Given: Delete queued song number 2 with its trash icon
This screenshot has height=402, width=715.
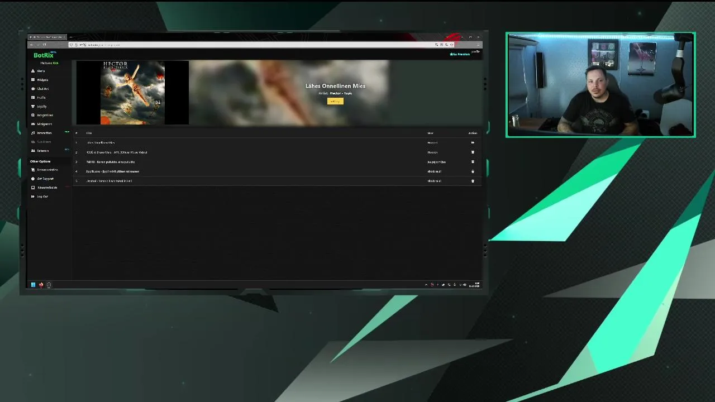Looking at the screenshot, I should tap(473, 152).
